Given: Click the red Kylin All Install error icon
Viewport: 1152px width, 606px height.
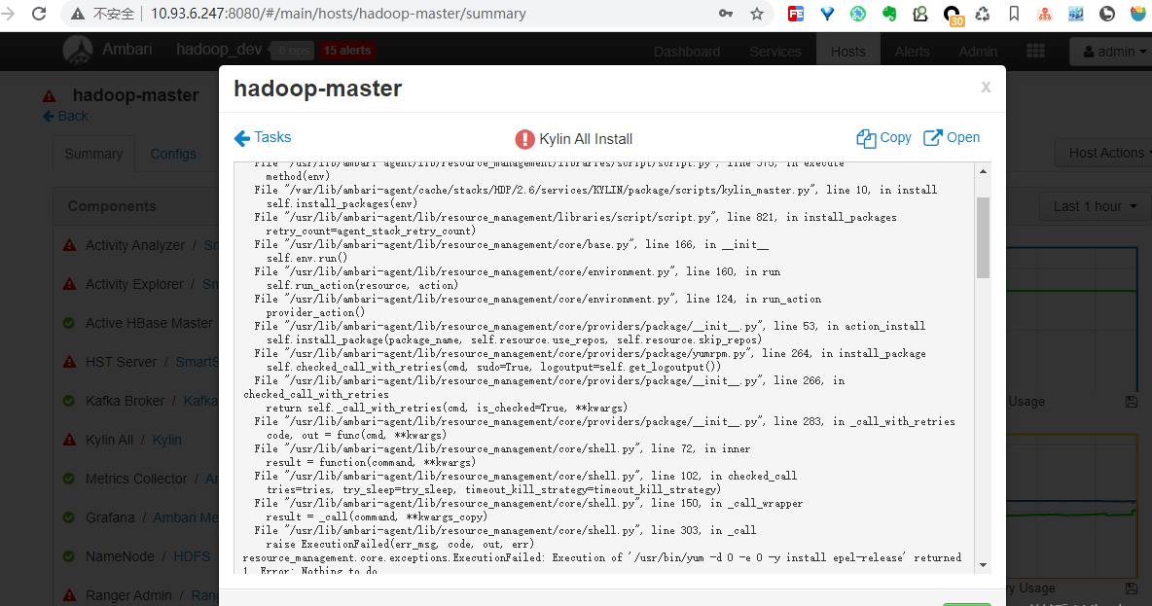Looking at the screenshot, I should pyautogui.click(x=524, y=139).
